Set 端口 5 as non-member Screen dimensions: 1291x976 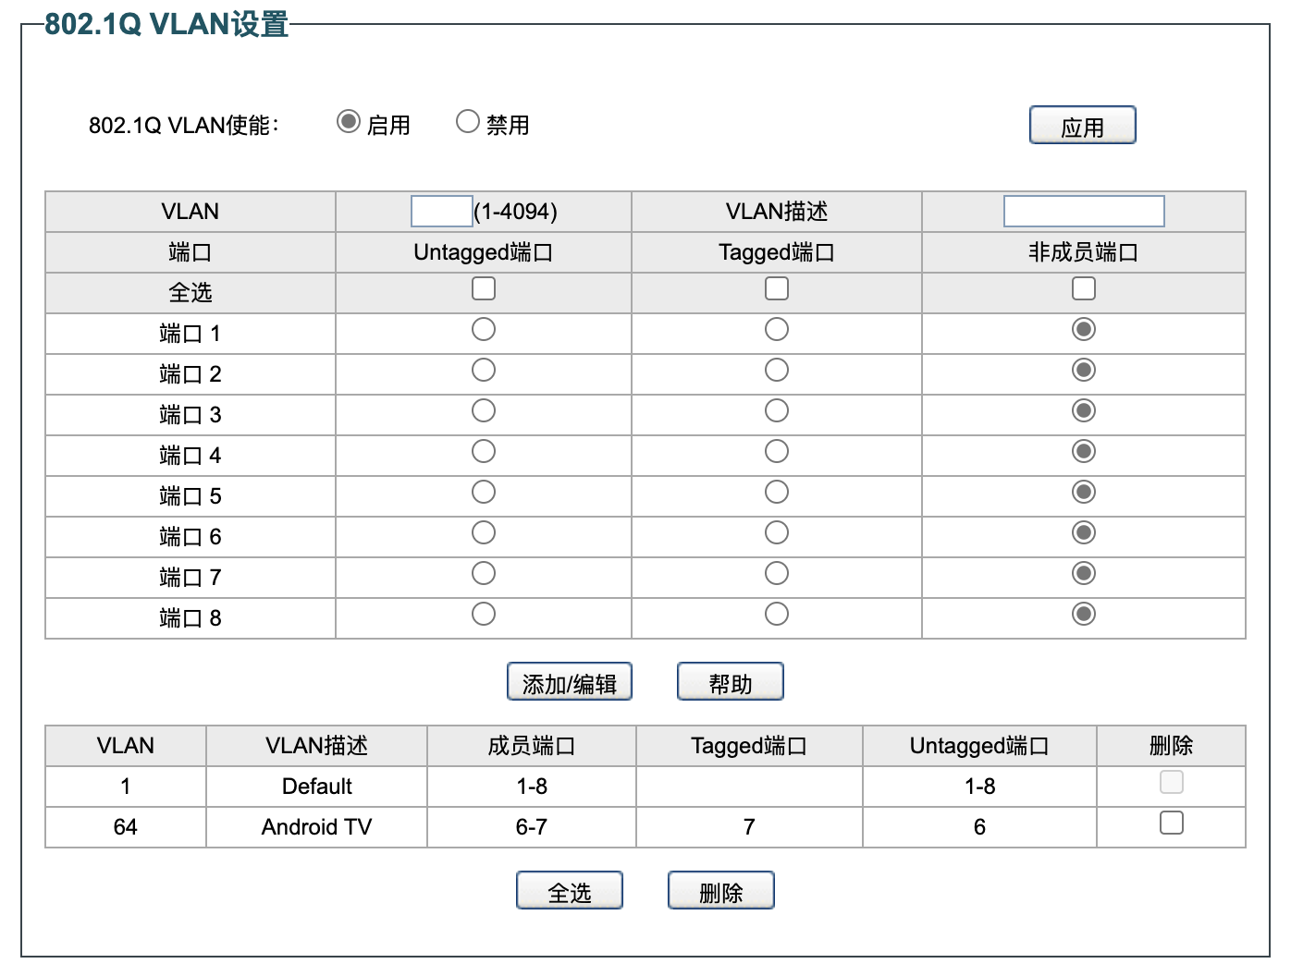pos(1084,493)
